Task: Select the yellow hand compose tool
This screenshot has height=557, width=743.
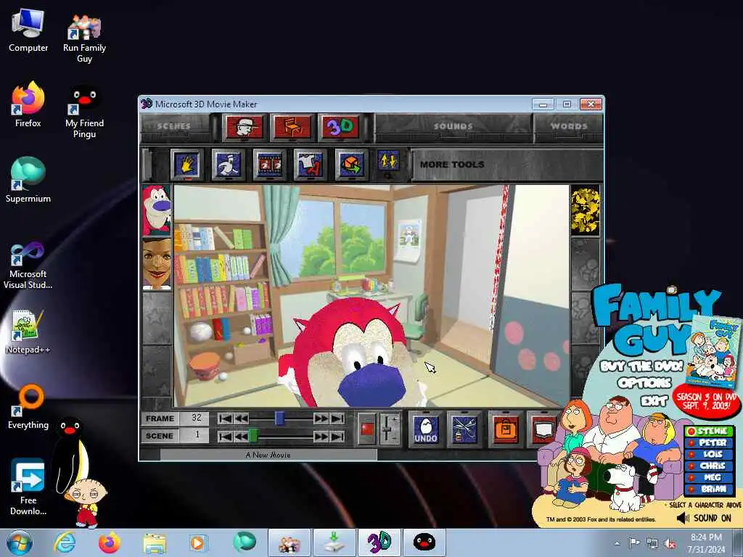Action: tap(186, 165)
